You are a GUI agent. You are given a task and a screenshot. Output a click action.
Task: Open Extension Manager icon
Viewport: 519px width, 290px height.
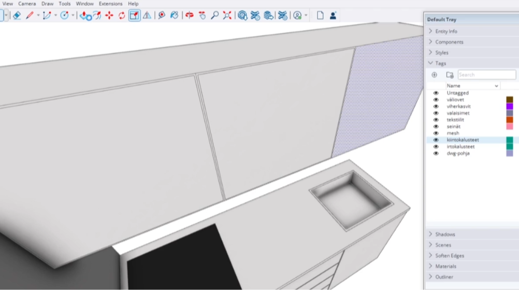point(282,15)
